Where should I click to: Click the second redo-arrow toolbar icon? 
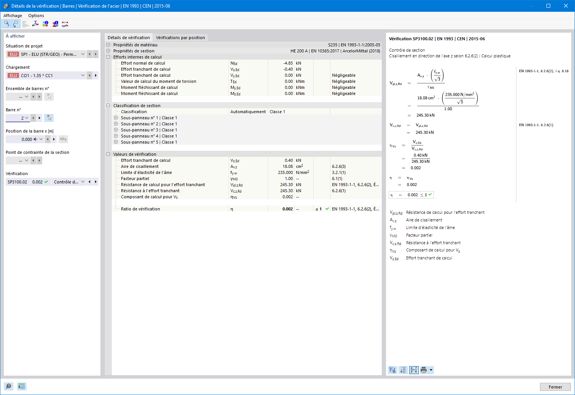pos(16,24)
